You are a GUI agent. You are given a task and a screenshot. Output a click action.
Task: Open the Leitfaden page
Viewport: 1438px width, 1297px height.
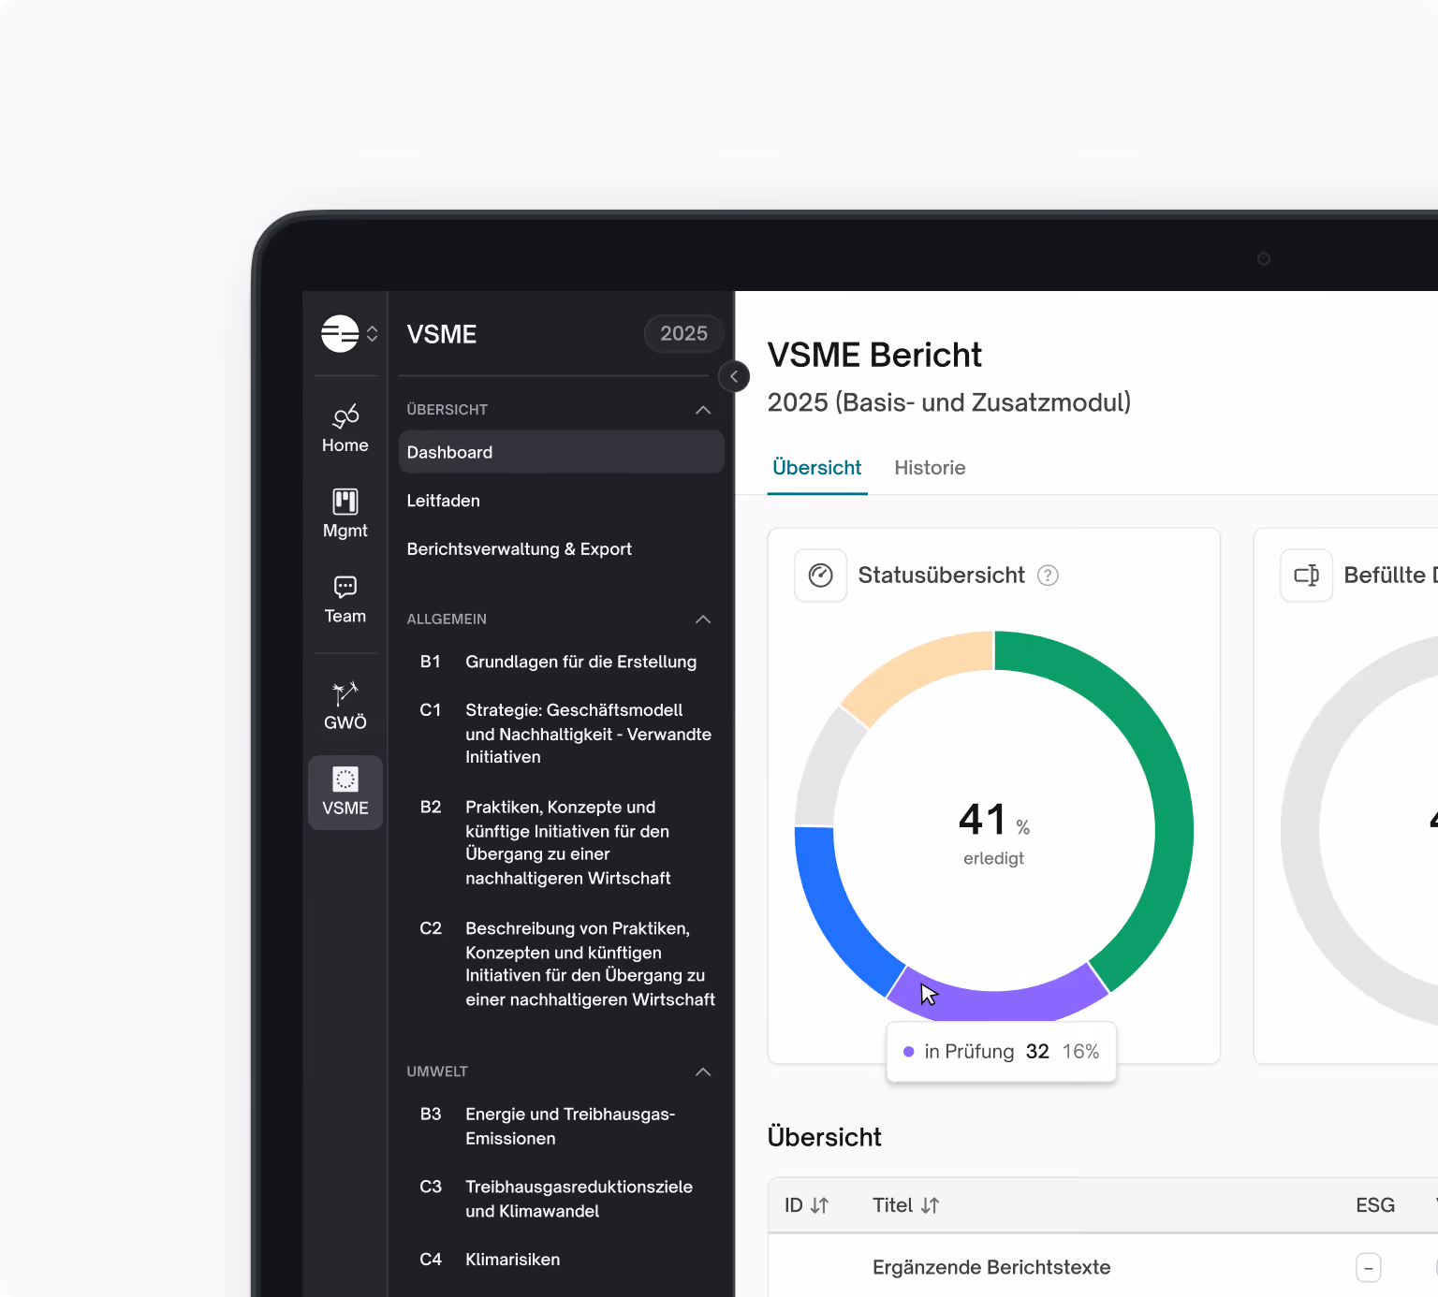443,501
